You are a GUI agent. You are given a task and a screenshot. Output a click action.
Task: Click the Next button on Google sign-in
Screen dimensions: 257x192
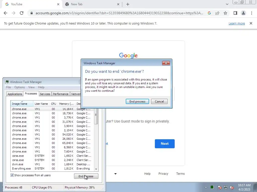(165, 144)
